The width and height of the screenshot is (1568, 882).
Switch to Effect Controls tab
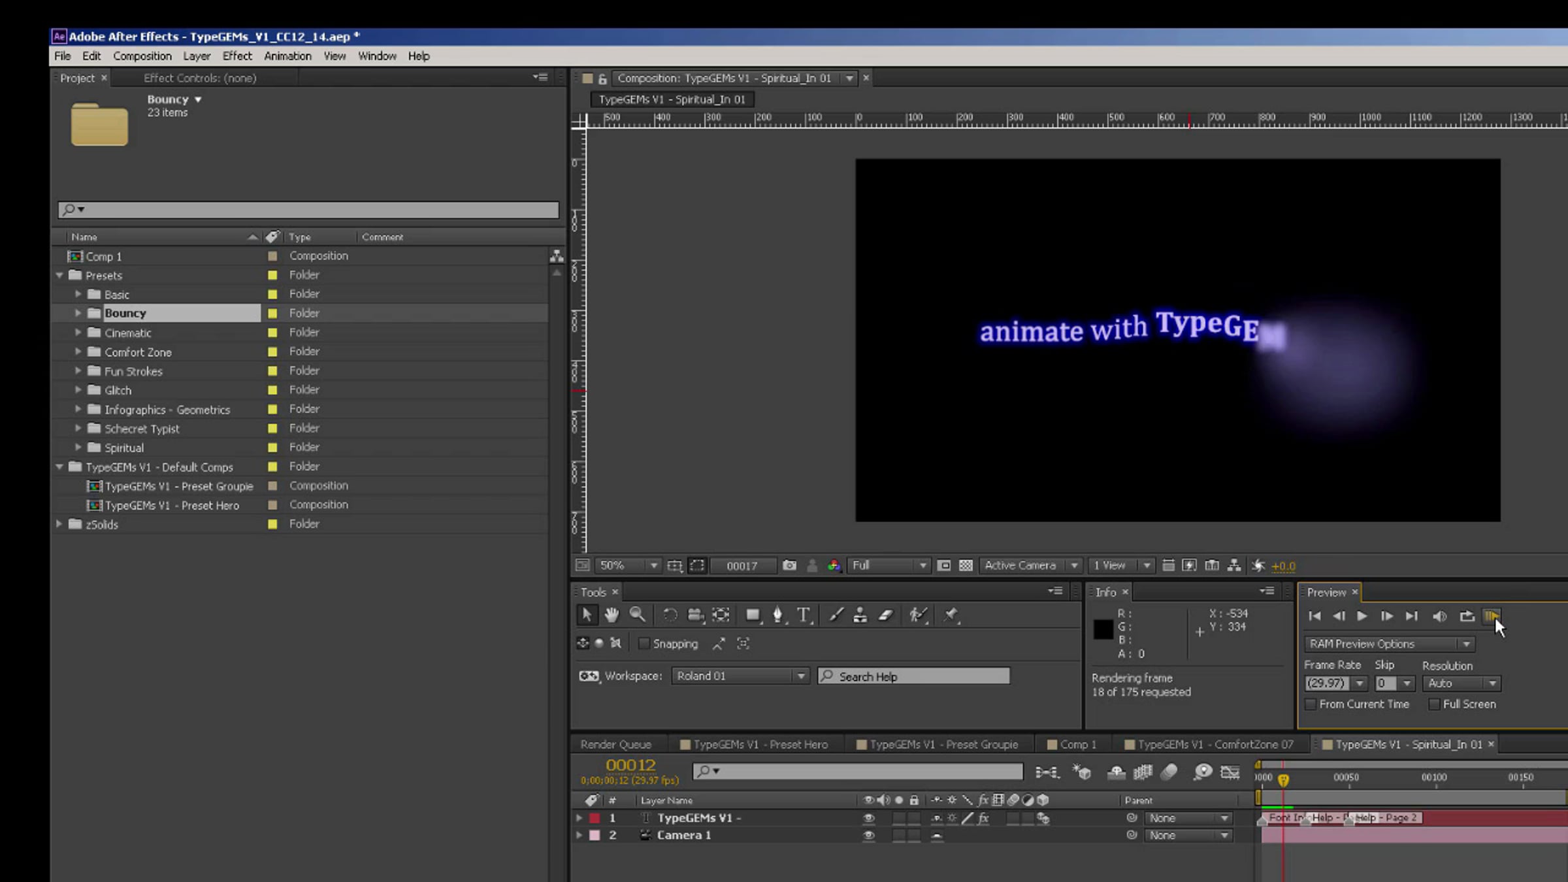pyautogui.click(x=200, y=78)
